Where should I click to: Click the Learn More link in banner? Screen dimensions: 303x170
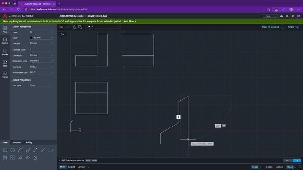pyautogui.click(x=129, y=21)
